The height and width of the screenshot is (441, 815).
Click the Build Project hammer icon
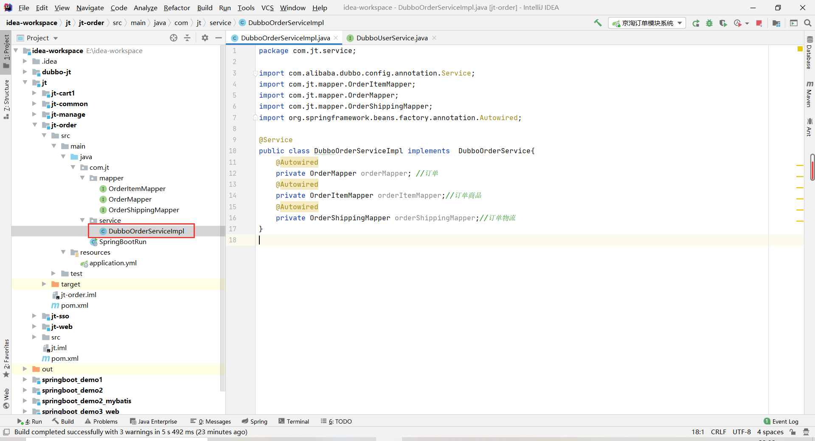pos(598,23)
